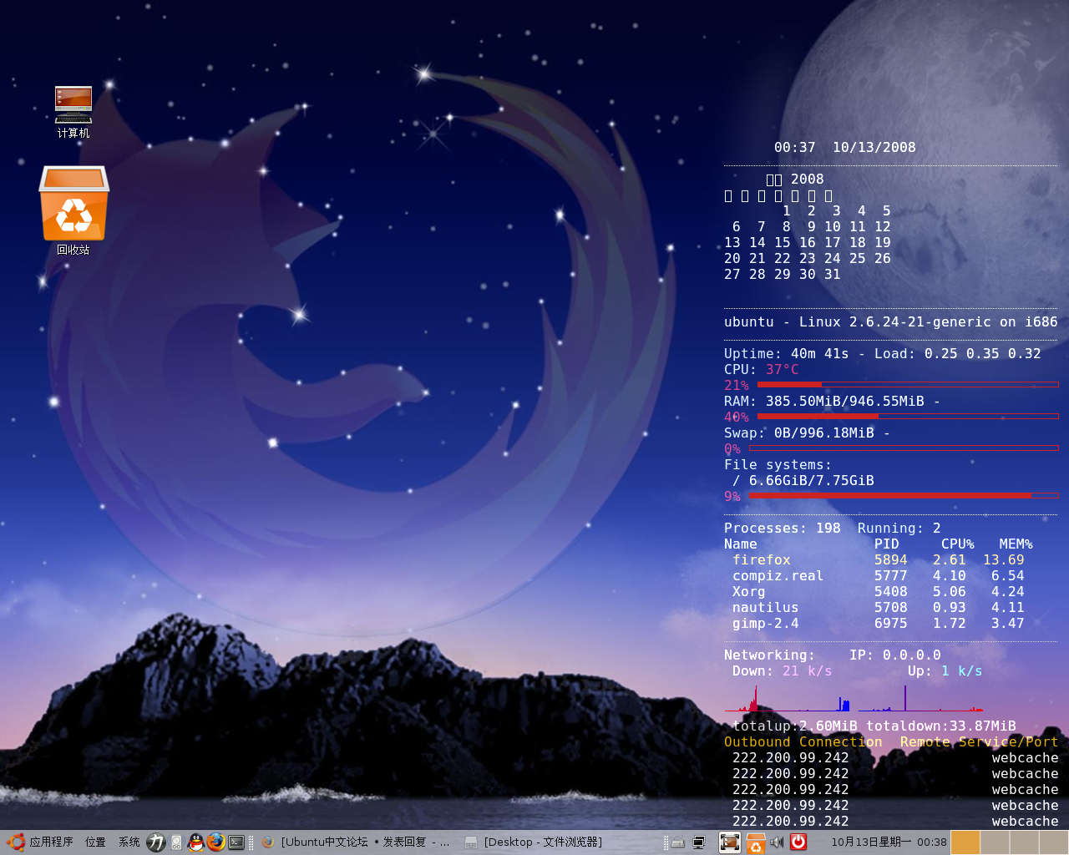Image resolution: width=1069 pixels, height=855 pixels.
Task: Open the clock showing 10月13日星期一
Action: [x=889, y=842]
